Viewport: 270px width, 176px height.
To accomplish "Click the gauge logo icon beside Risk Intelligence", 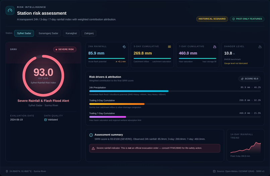I will coord(10,10).
